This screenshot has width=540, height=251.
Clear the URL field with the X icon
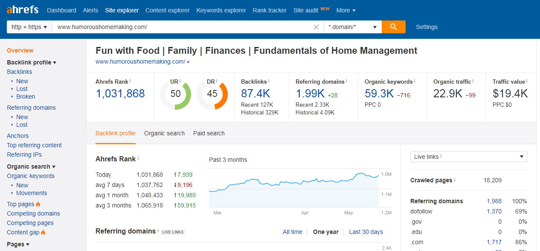[316, 27]
